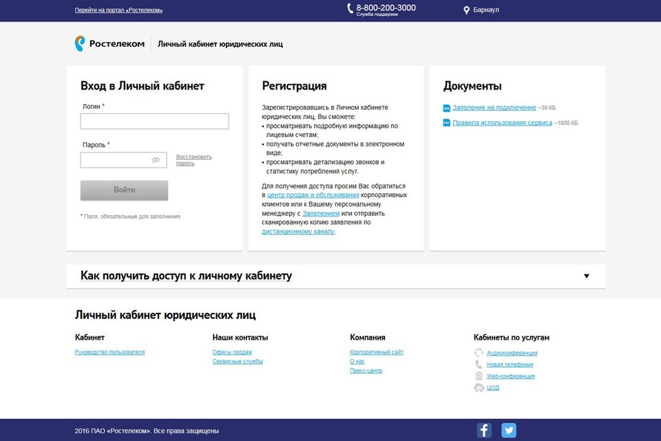Click 'Восстановить пароль' link
This screenshot has width=661, height=441.
coord(193,160)
